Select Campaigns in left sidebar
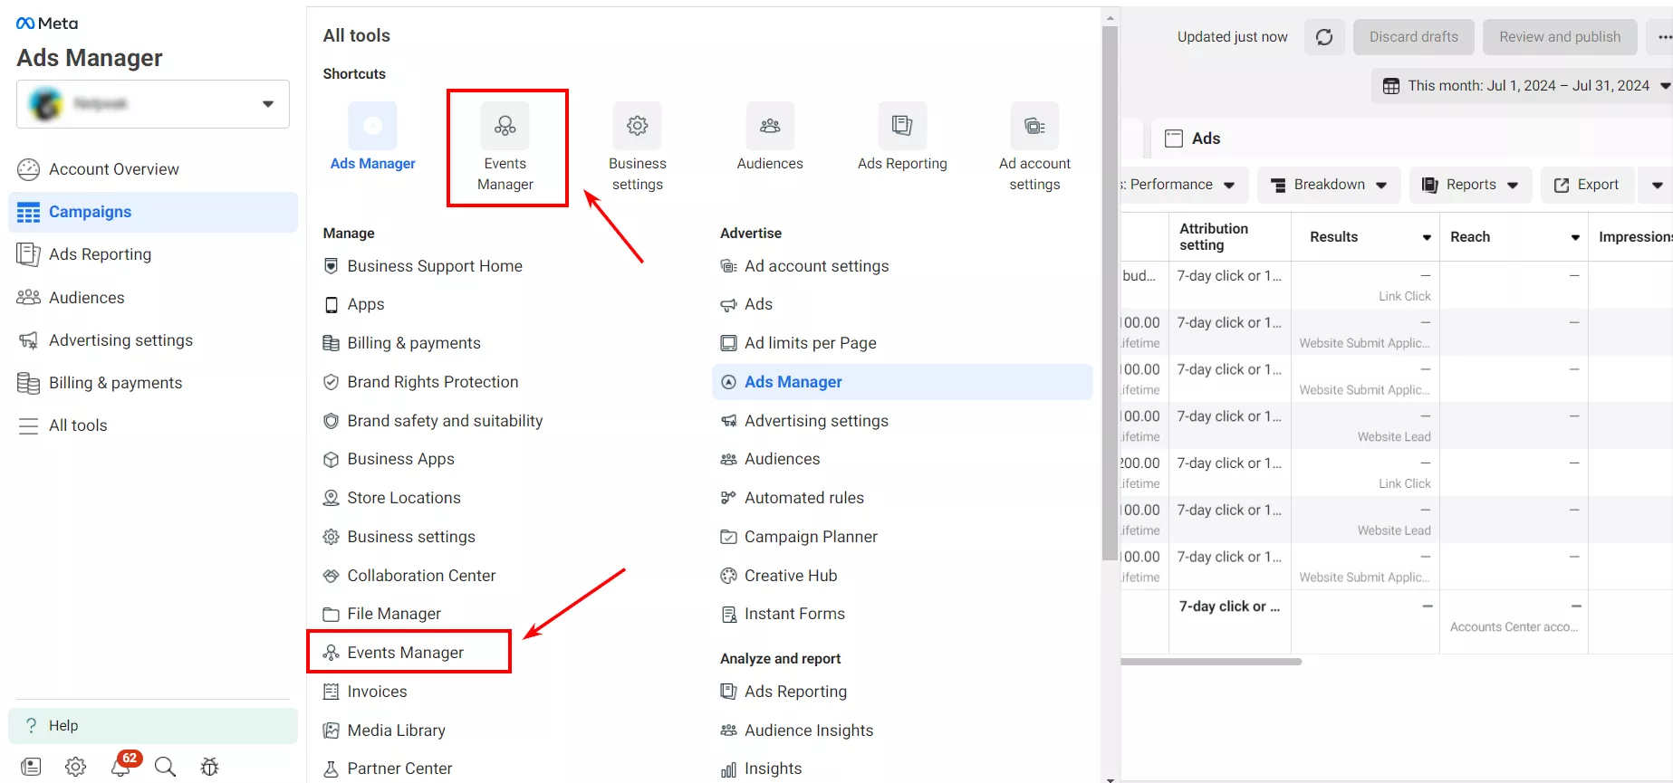Viewport: 1673px width, 783px height. click(153, 212)
